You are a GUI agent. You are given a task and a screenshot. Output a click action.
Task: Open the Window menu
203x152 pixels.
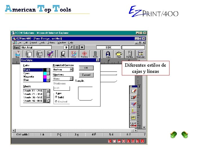coord(62,43)
